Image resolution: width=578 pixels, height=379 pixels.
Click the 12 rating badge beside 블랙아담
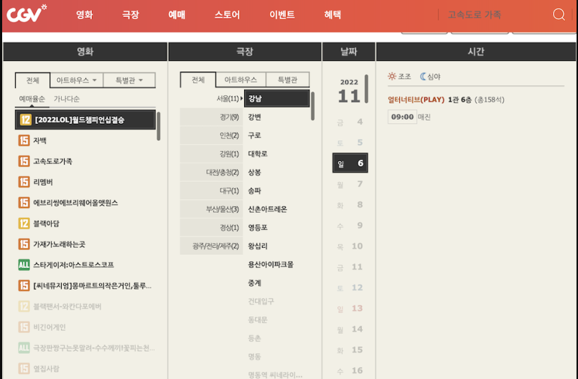pyautogui.click(x=24, y=224)
